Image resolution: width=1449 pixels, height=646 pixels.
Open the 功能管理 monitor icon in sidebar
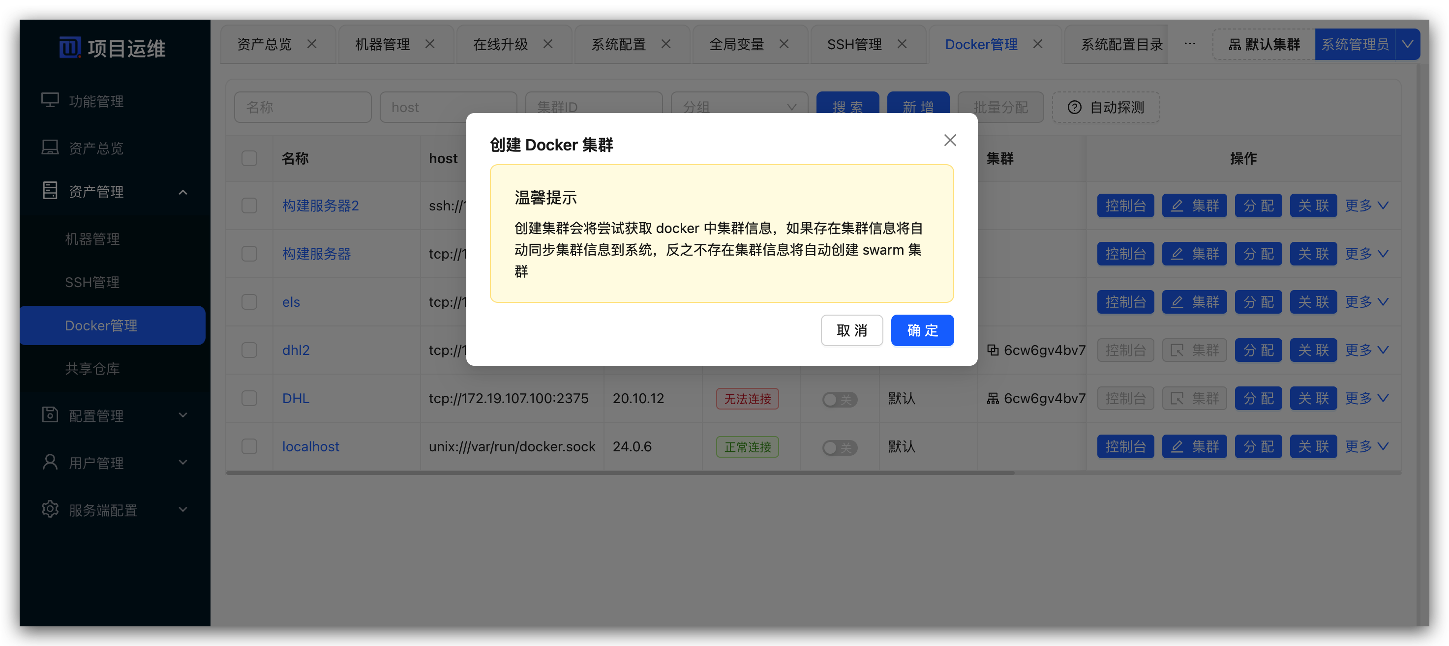[x=50, y=101]
